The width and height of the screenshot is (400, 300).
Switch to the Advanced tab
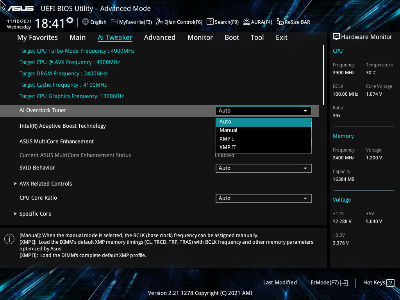160,37
